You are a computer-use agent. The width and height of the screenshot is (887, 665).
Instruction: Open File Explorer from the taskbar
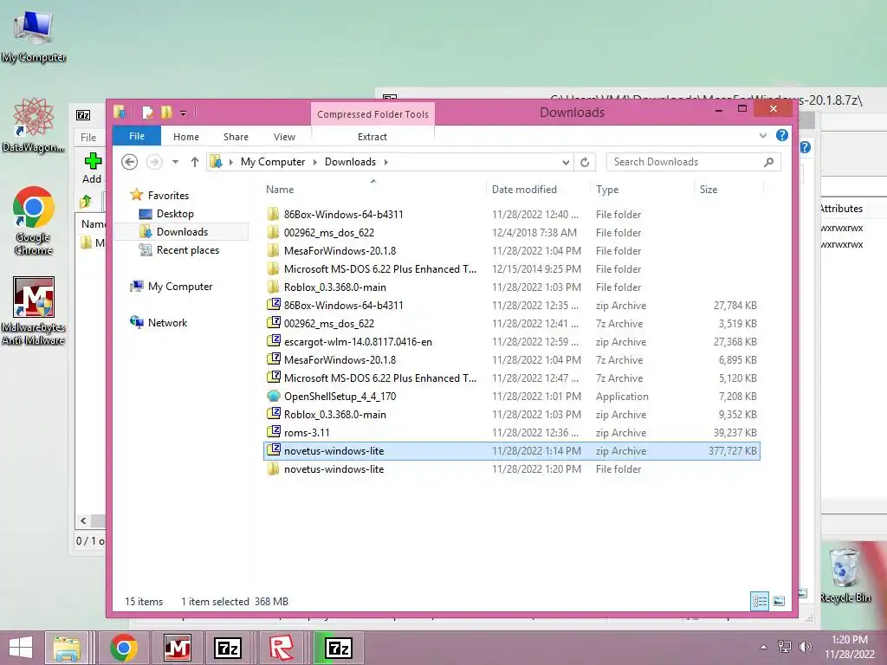[67, 648]
